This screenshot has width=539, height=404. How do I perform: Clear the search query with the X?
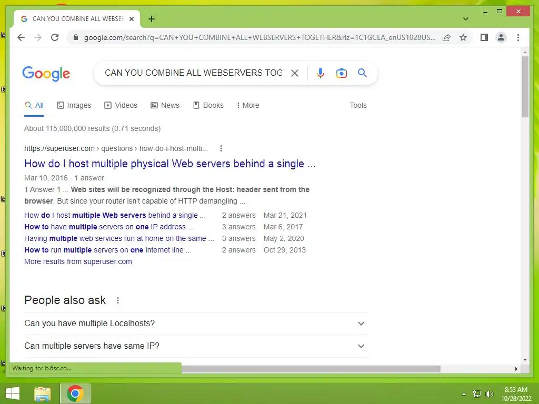pyautogui.click(x=295, y=73)
